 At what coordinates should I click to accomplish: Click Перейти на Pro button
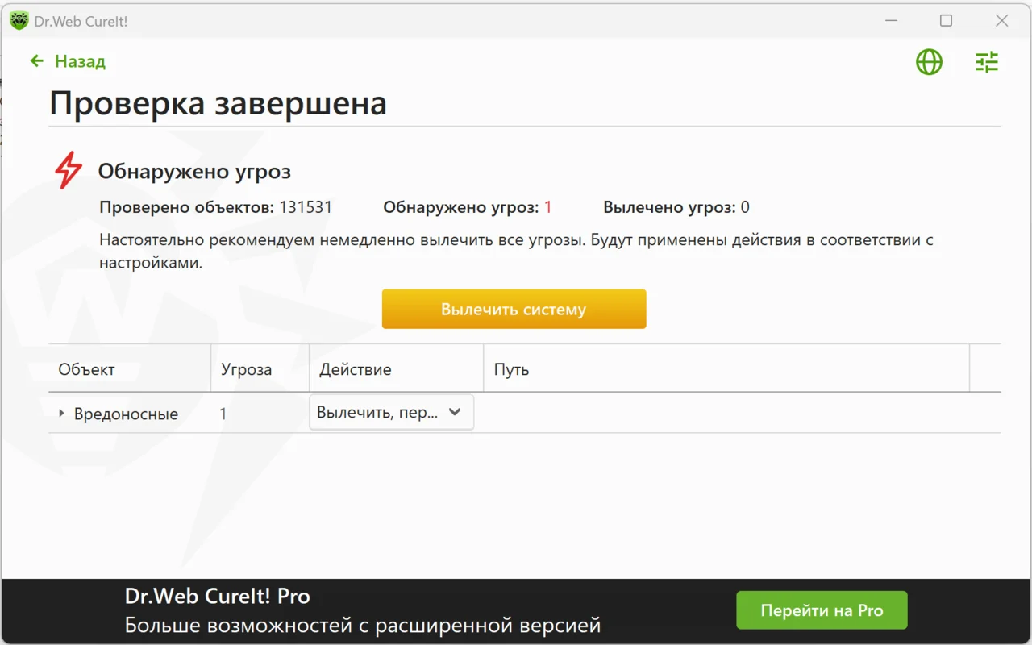(x=822, y=610)
